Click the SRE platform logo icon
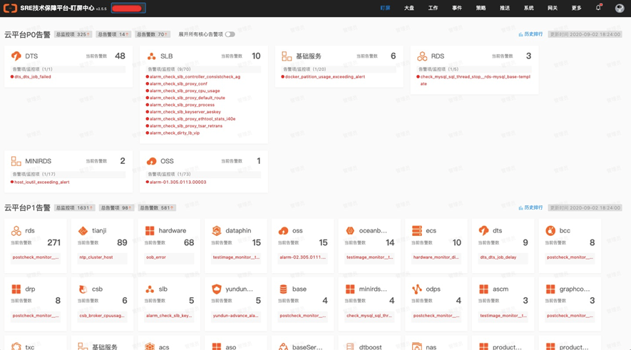Viewport: 631px width, 350px height. tap(10, 8)
